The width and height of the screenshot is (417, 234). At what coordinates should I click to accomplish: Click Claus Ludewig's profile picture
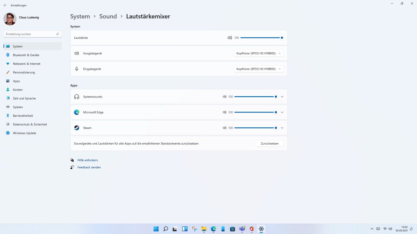coord(10,19)
